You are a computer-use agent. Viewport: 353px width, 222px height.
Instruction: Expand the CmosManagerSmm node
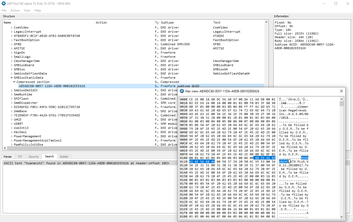pos(12,61)
